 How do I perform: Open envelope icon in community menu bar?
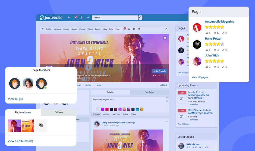[134, 29]
